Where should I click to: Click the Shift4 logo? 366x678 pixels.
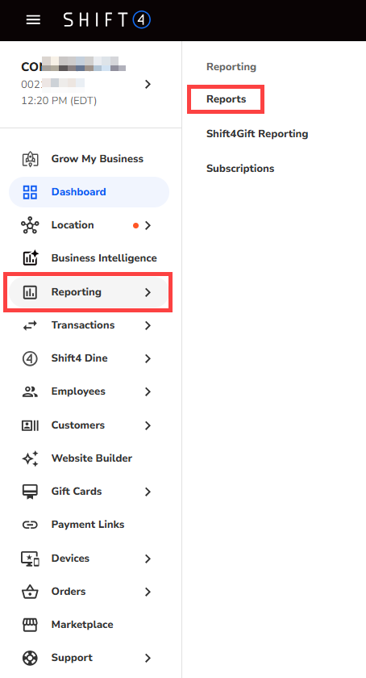106,20
